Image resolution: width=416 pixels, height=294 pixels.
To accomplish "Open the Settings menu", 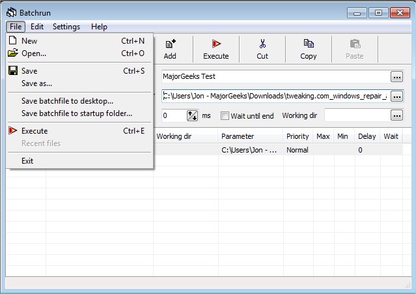I will pyautogui.click(x=66, y=27).
